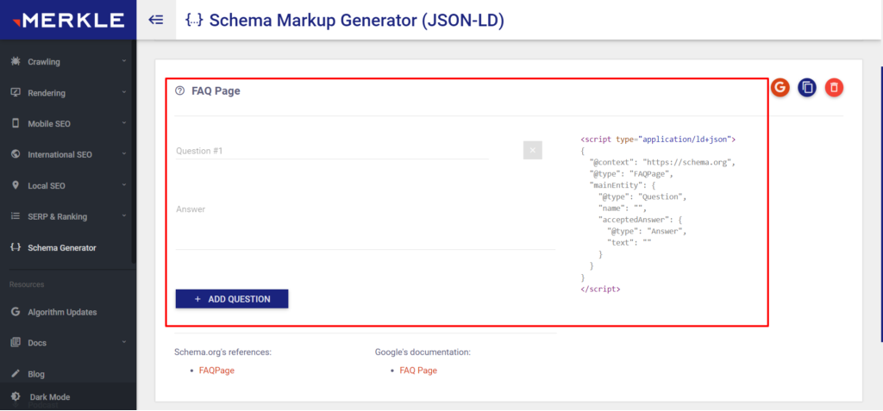Click the Crawling bug icon
883x411 pixels.
[16, 61]
